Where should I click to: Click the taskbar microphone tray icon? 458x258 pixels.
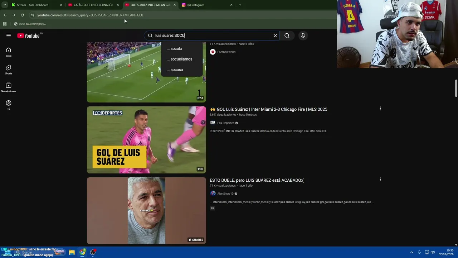[x=419, y=252]
